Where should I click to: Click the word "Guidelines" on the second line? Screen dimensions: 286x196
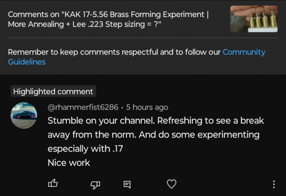(27, 62)
